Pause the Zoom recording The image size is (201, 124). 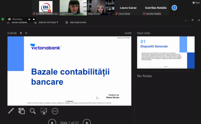coord(29,19)
